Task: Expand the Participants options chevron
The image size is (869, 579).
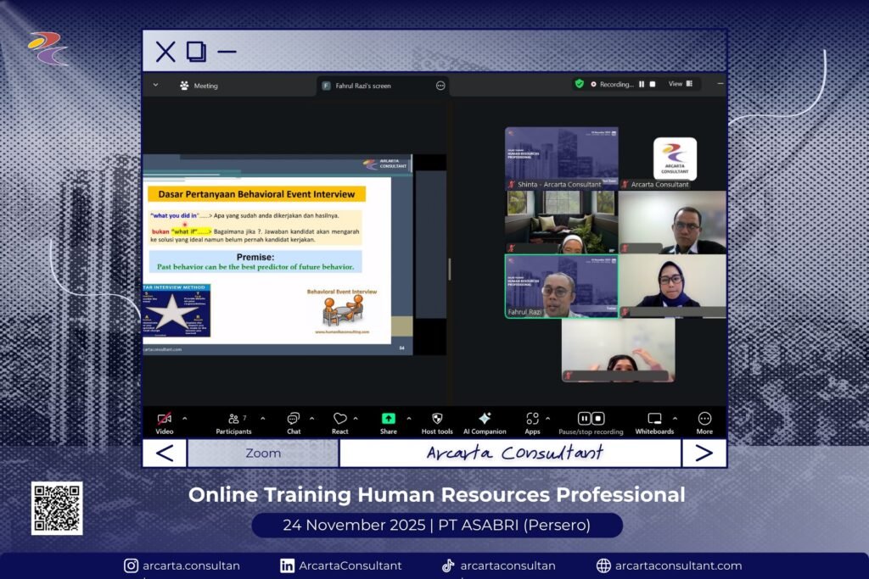Action: coord(262,418)
